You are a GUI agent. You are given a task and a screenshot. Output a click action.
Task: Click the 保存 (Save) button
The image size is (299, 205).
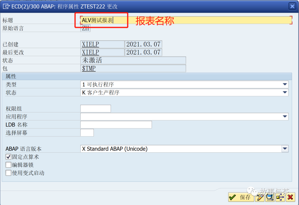tap(241, 197)
